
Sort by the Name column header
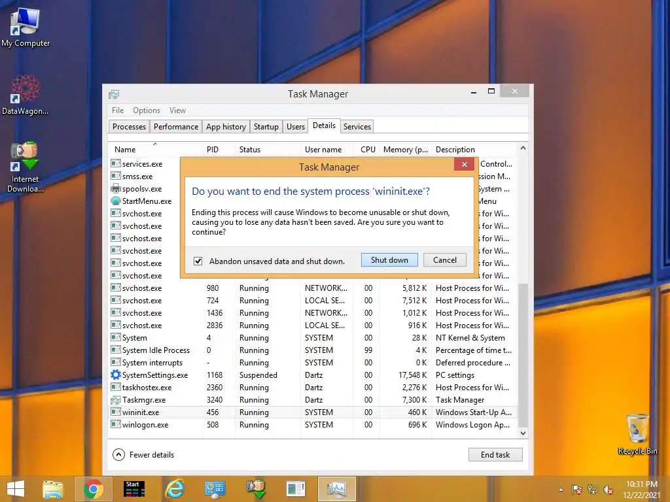pyautogui.click(x=154, y=150)
